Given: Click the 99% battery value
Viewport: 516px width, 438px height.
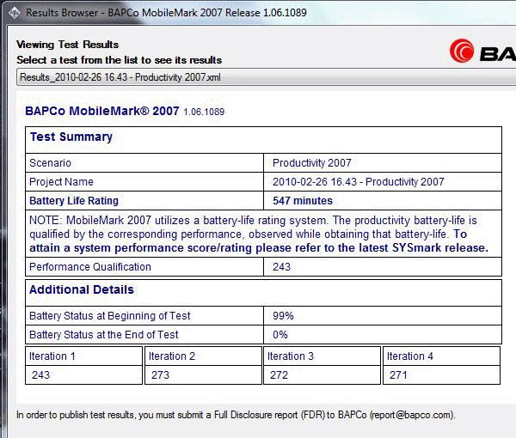Looking at the screenshot, I should (x=283, y=316).
